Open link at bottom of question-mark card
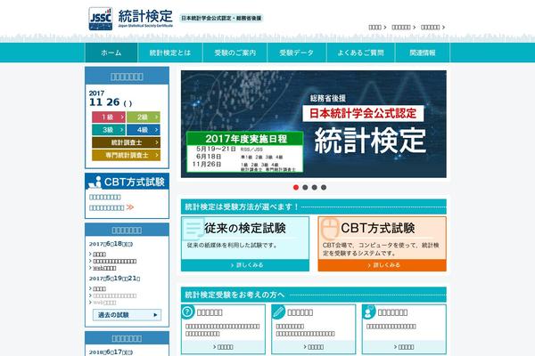The height and width of the screenshot is (356, 535). 223,347
